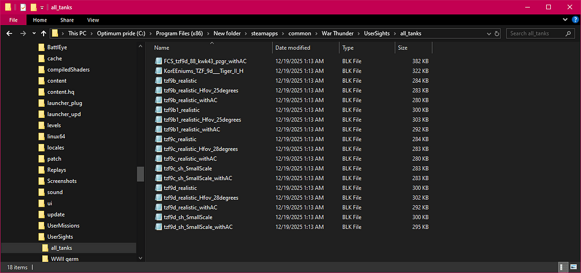Open the Customize Quick Access Toolbar dropdown
This screenshot has height=273, width=581.
(42, 7)
